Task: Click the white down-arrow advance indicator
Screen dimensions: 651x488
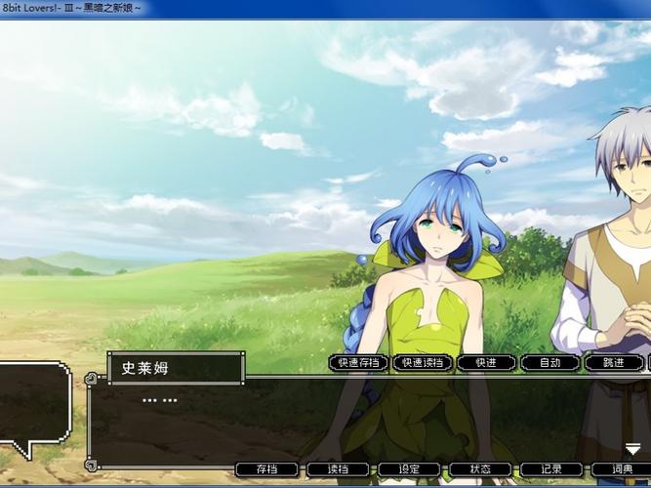Action: click(x=632, y=449)
